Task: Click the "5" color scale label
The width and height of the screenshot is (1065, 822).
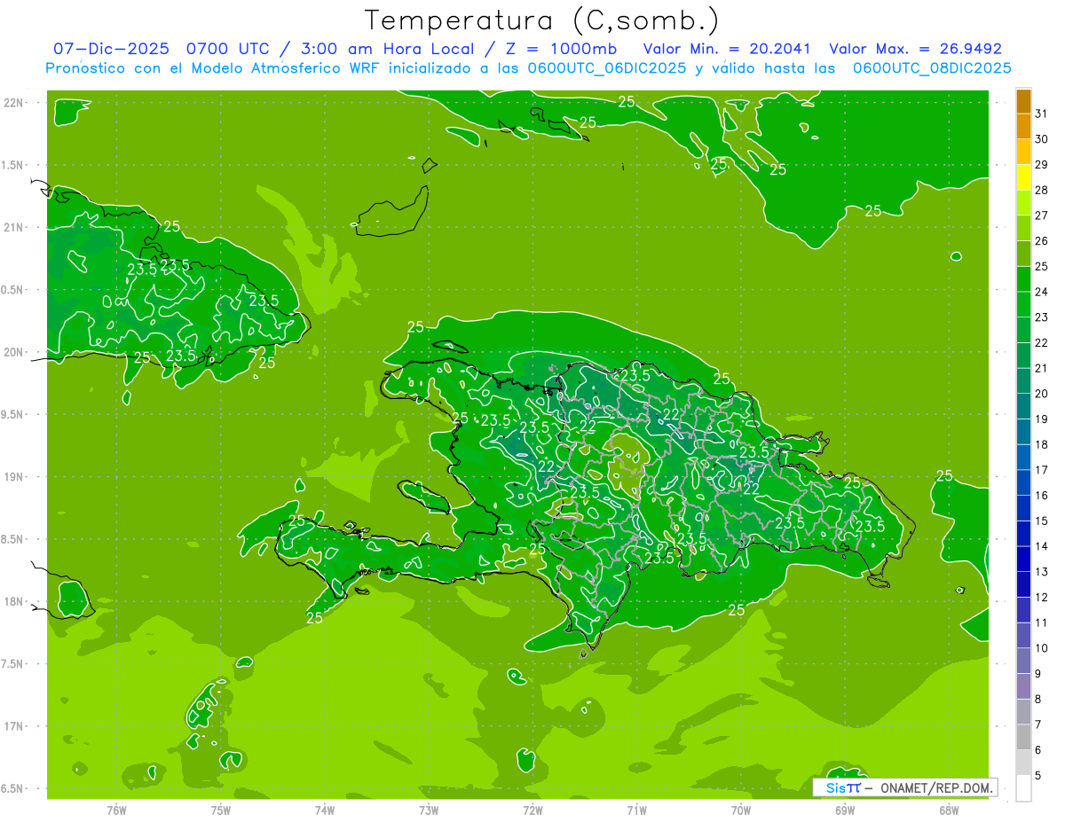Action: 1038,775
